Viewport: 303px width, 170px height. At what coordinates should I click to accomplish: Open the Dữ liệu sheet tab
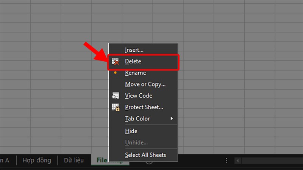(74, 160)
